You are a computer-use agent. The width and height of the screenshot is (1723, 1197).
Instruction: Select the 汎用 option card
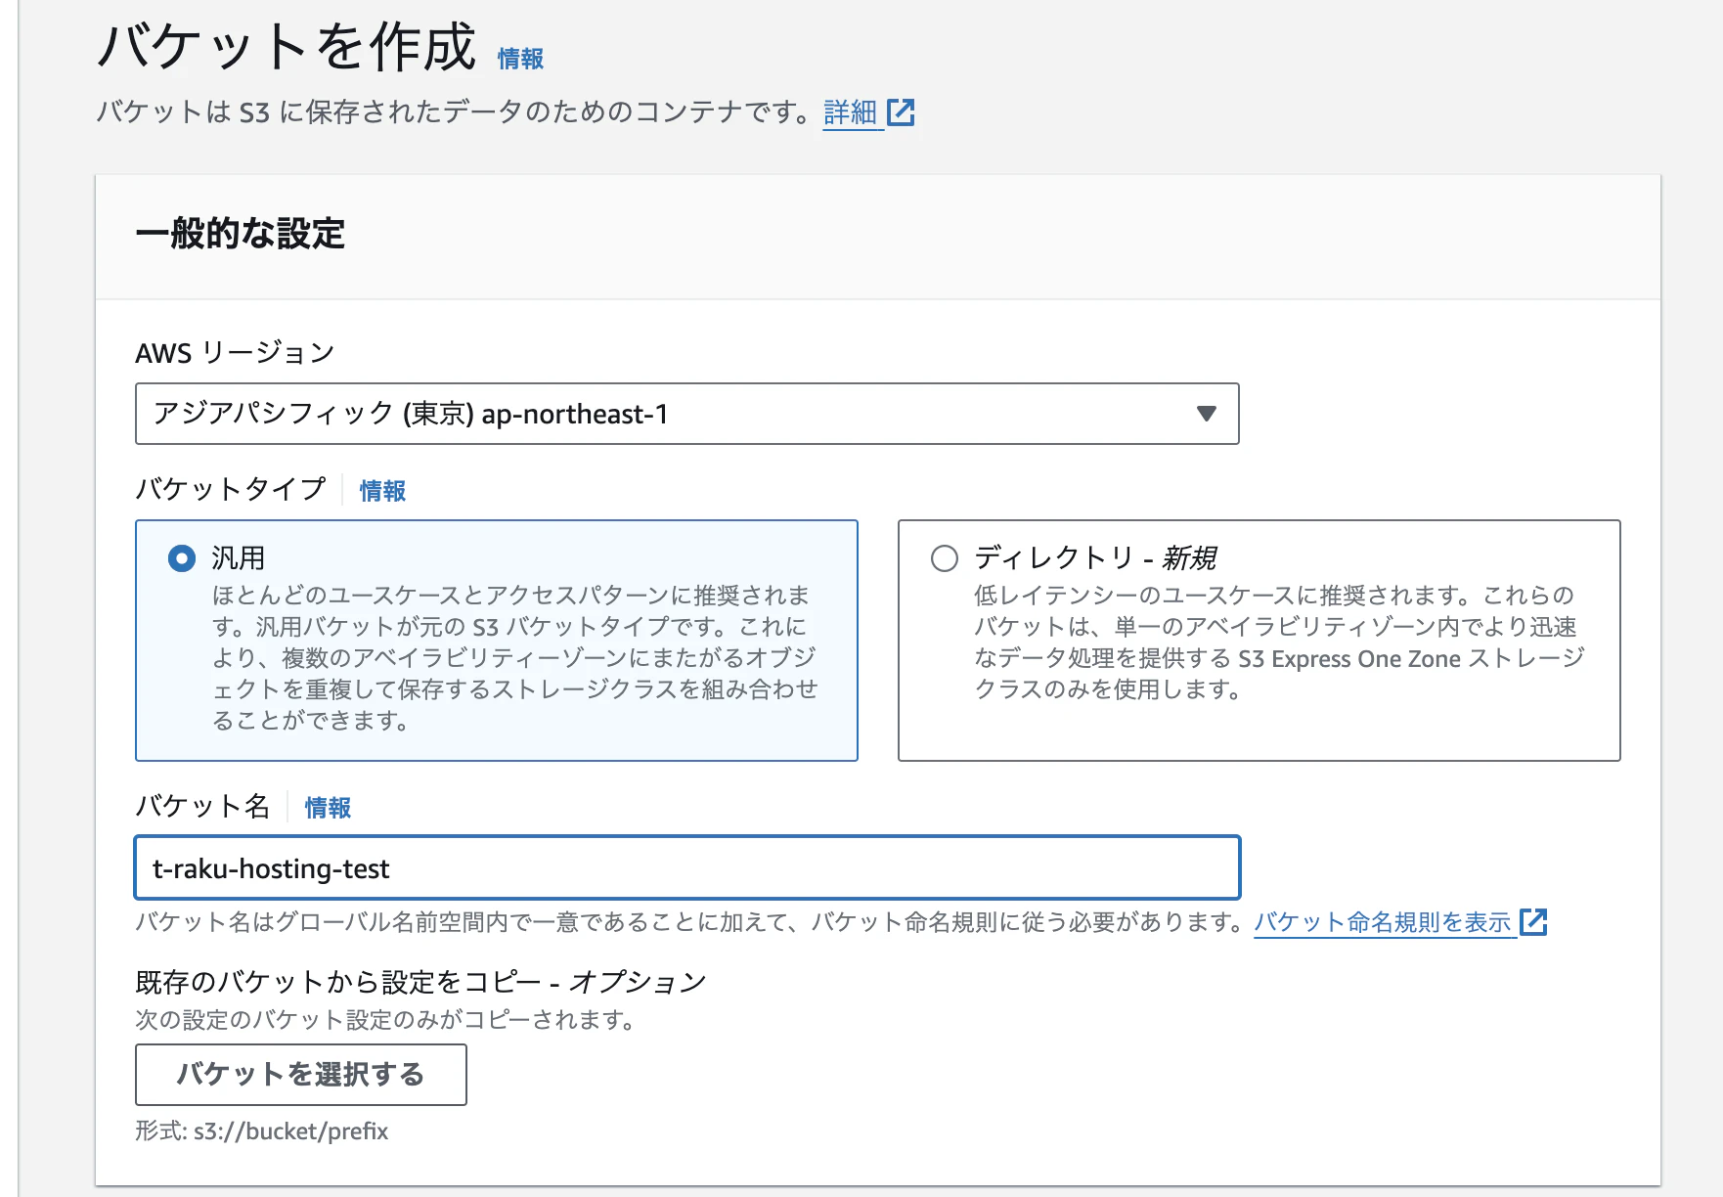coord(496,641)
